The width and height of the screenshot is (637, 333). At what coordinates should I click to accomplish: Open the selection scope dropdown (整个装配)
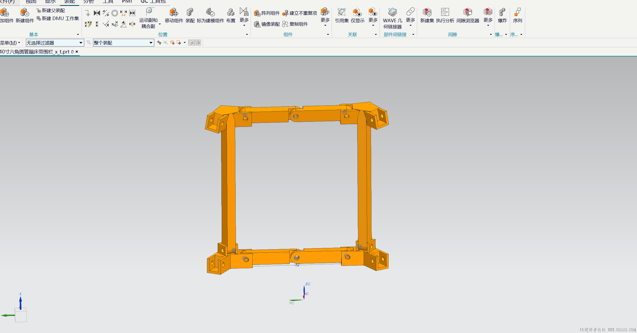coord(124,43)
